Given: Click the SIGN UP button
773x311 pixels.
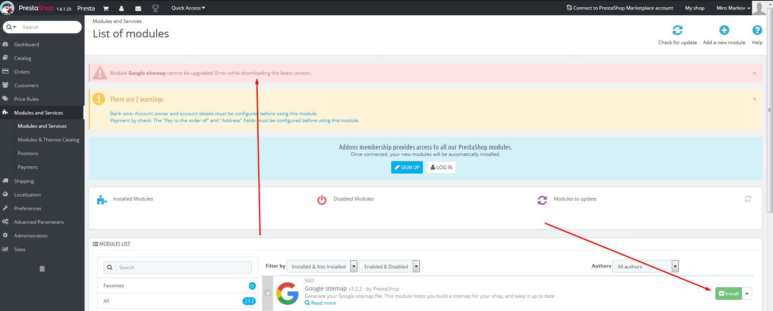Looking at the screenshot, I should [407, 168].
